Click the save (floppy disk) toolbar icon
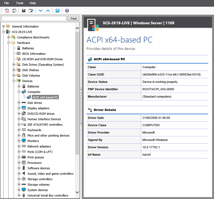This screenshot has width=214, height=199. click(x=24, y=11)
